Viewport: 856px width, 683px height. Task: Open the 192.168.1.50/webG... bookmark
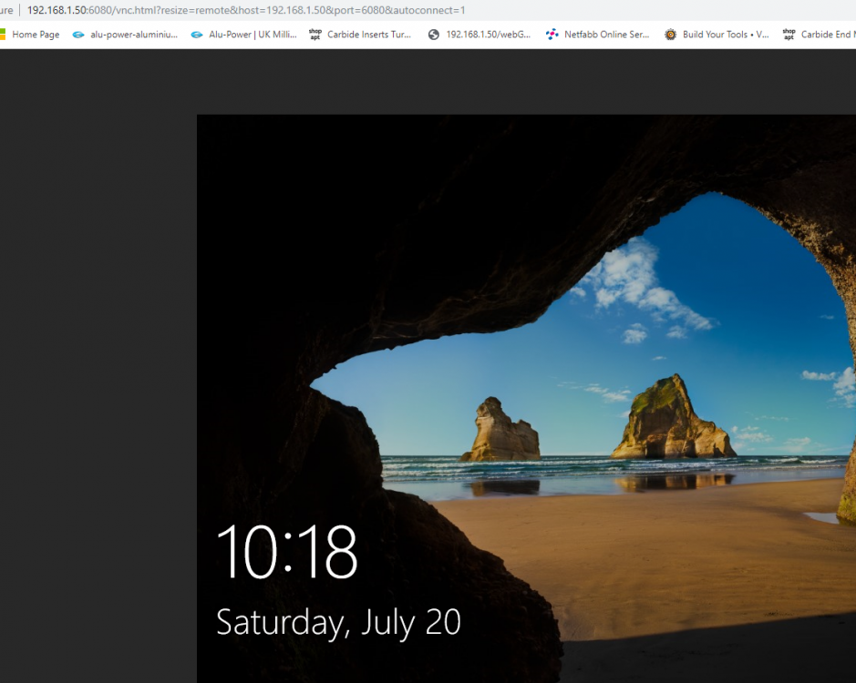tap(480, 35)
